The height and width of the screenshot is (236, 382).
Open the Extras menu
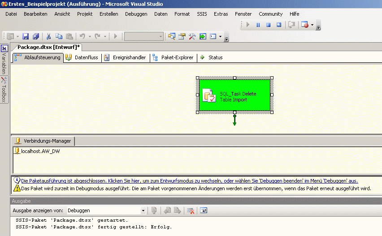pyautogui.click(x=221, y=14)
